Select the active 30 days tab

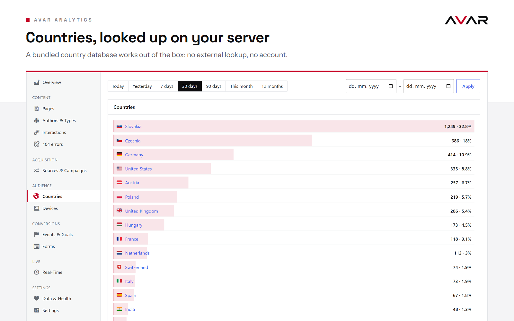(x=190, y=86)
